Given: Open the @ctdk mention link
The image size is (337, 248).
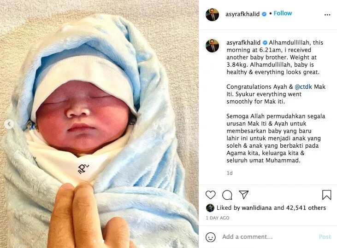Looking at the screenshot, I should tap(303, 87).
